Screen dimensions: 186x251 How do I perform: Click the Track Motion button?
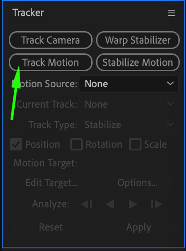point(51,62)
